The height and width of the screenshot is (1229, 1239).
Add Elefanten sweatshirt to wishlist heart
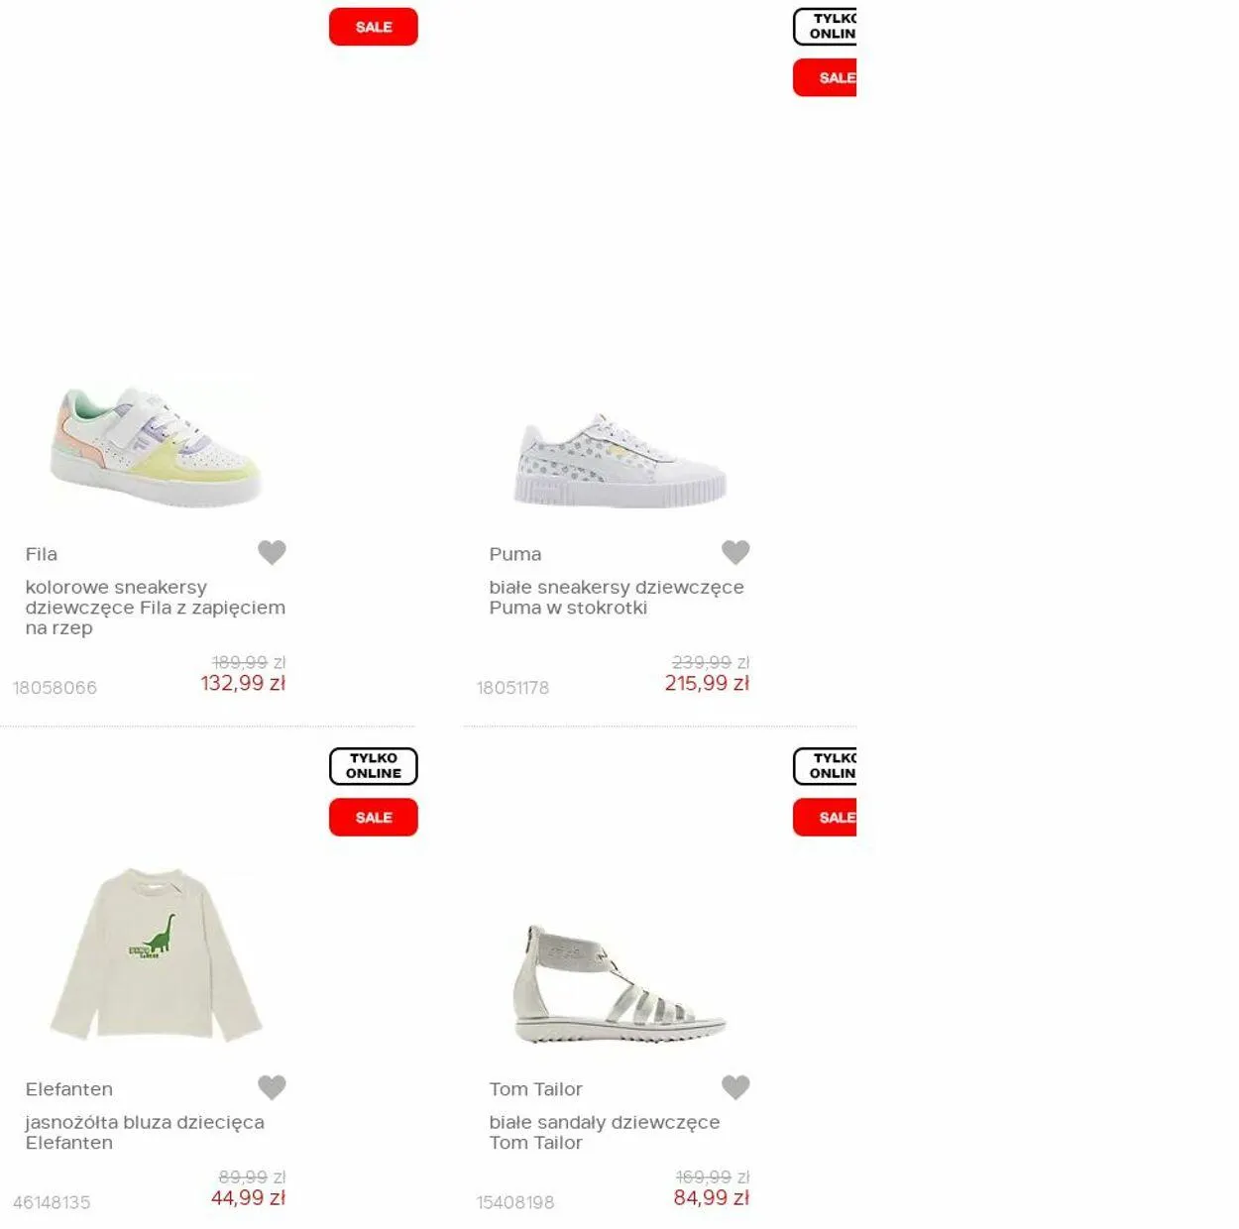coord(272,1087)
